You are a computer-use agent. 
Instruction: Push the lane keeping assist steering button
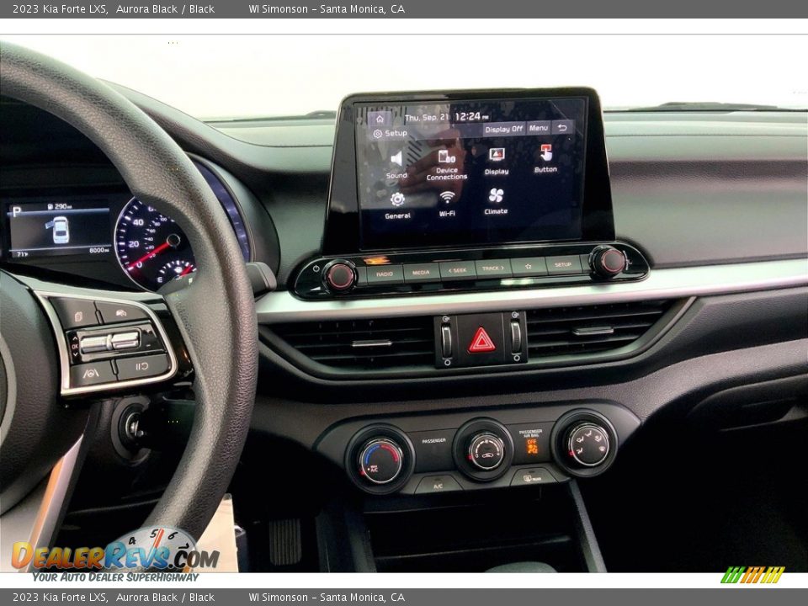coord(91,373)
